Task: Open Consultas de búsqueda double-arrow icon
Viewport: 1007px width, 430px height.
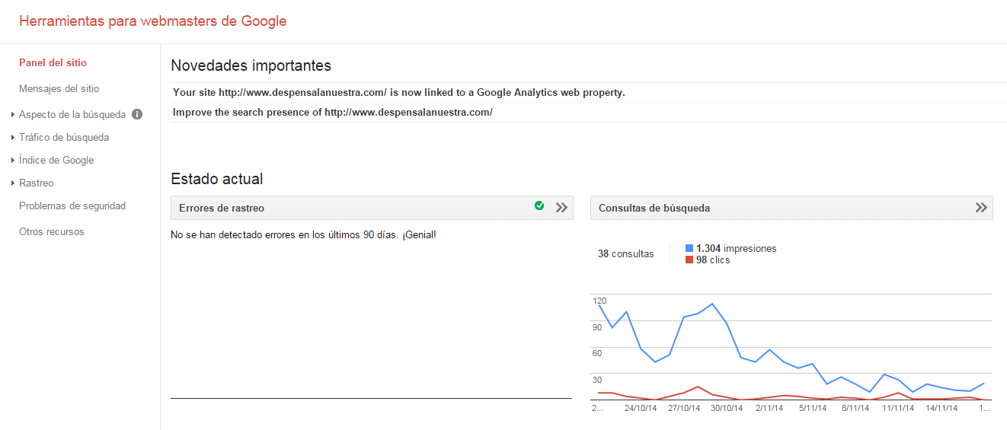Action: coord(981,208)
